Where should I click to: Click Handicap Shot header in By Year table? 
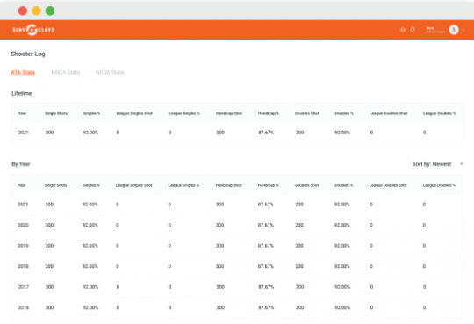229,185
